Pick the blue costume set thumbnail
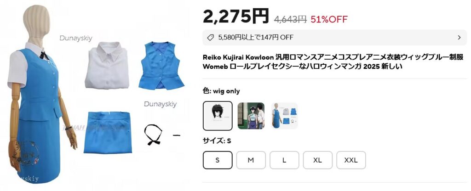Viewport: 471px width, 191px height. click(284, 116)
